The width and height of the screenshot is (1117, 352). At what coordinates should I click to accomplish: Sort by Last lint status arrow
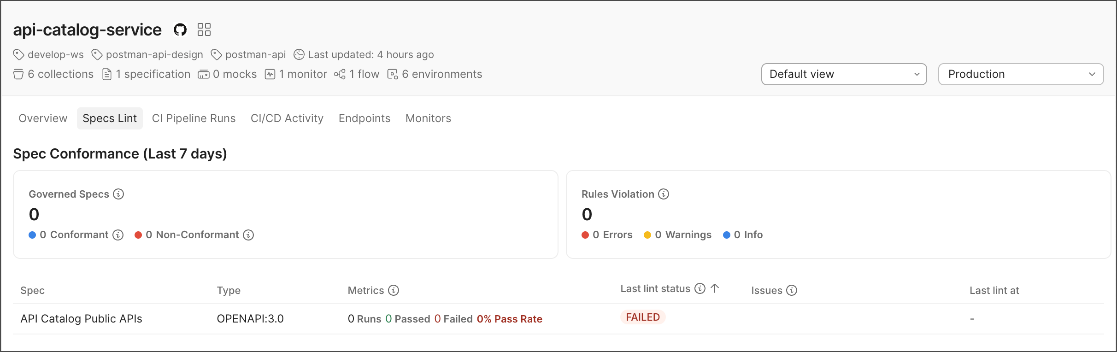[715, 288]
